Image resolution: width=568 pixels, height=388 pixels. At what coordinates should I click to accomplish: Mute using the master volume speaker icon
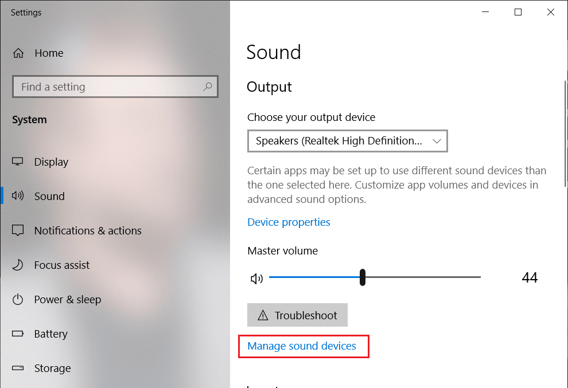coord(256,279)
